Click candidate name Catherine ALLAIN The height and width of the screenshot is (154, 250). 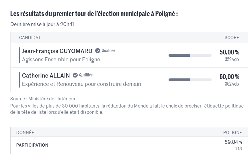tap(46, 76)
